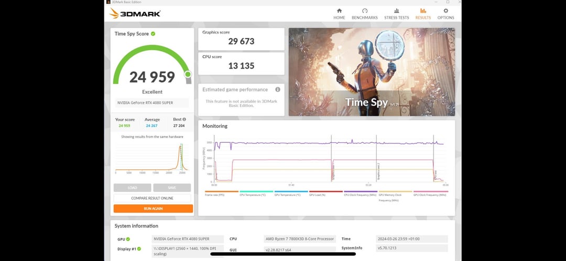Toggle the Frame rate (FPS) legend series
This screenshot has height=261, width=566.
[222, 193]
